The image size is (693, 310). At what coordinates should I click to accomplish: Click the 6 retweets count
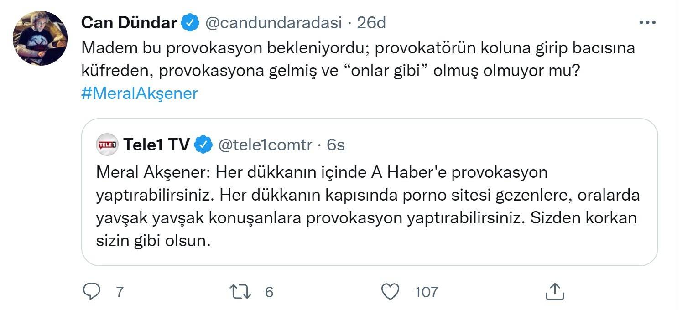269,292
